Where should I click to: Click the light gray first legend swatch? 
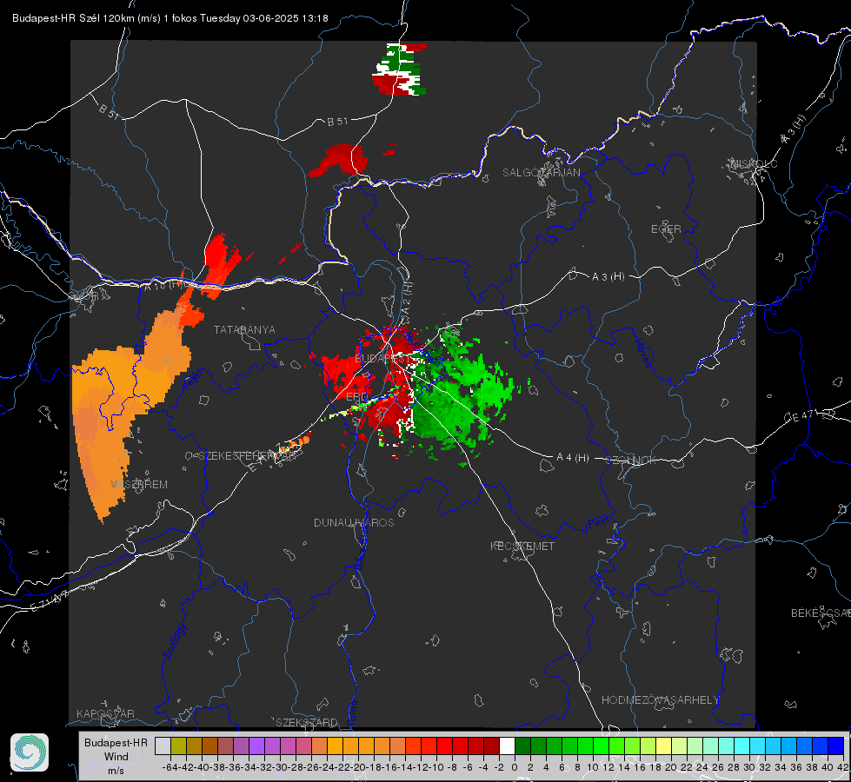pyautogui.click(x=163, y=746)
